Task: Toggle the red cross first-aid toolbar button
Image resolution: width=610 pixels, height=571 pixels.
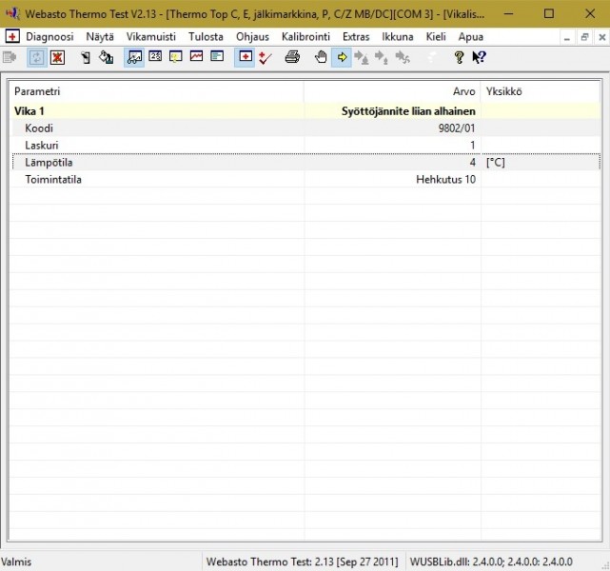Action: (x=246, y=58)
